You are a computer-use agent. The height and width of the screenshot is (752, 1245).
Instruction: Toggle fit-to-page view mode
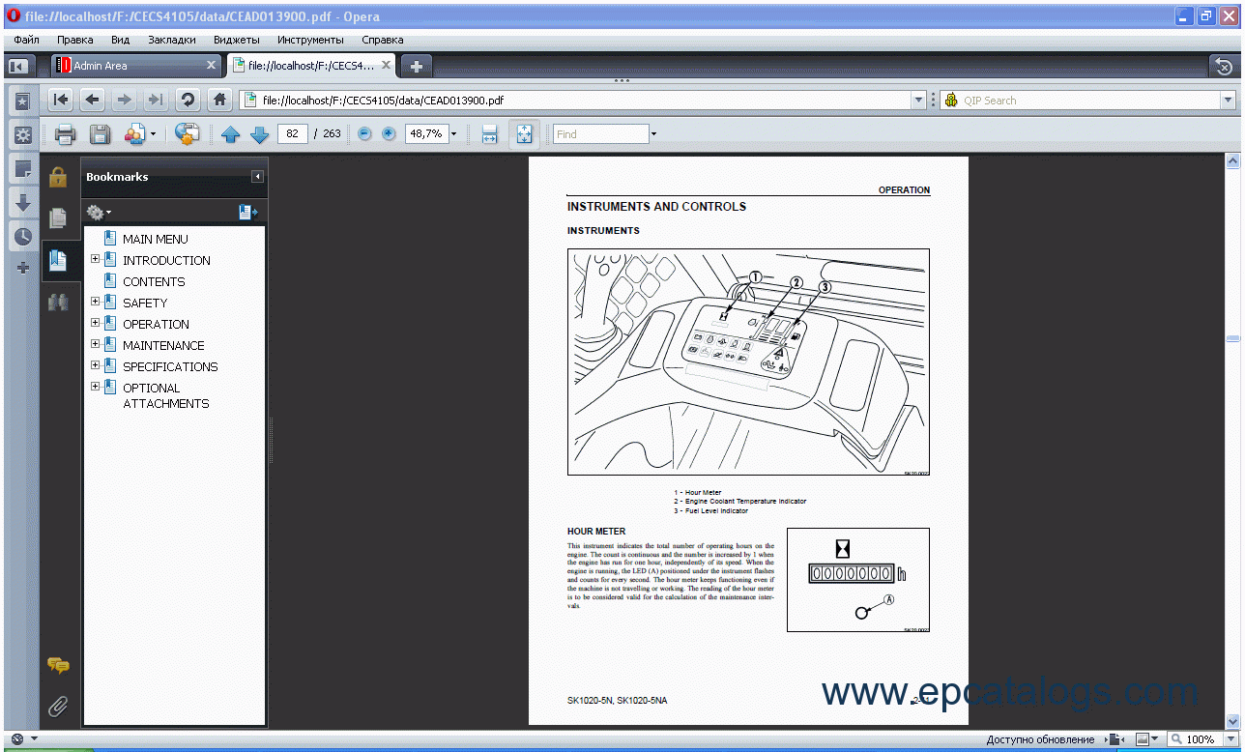click(524, 134)
